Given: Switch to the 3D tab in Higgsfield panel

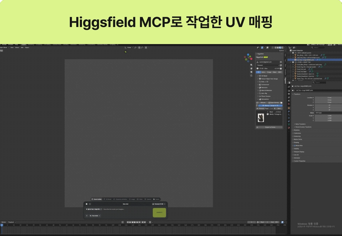Looking at the screenshot, I should 259,72.
